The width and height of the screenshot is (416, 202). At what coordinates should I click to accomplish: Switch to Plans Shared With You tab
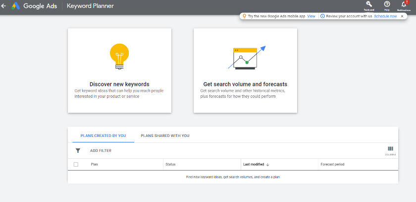(165, 135)
